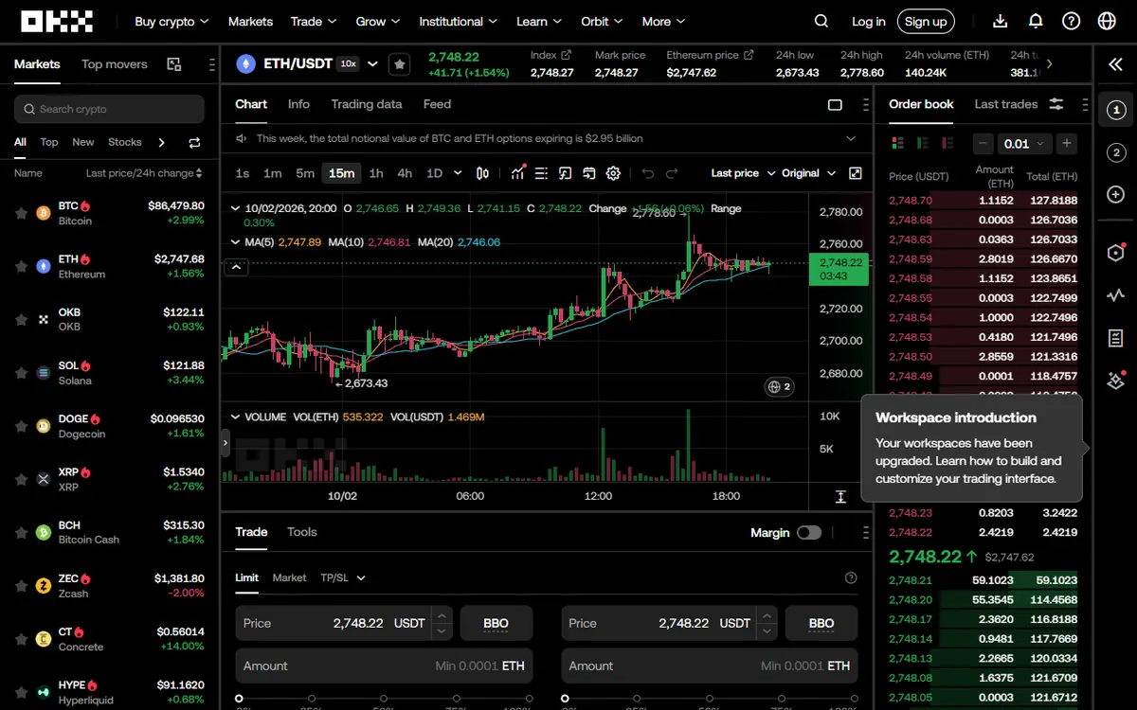Expand the ETH/USDT pair selector chevron
1137x710 pixels.
[372, 64]
